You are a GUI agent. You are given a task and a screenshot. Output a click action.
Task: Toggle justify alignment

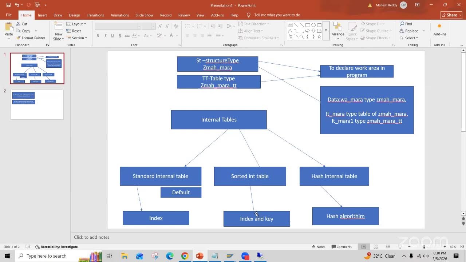coord(209,36)
